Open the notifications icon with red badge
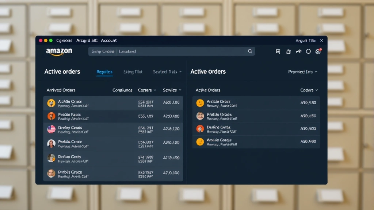 point(318,51)
